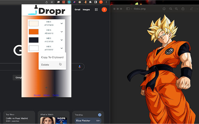This screenshot has height=124, width=199.
Task: Toggle the Chrome side panel icon
Action: coord(95,2)
